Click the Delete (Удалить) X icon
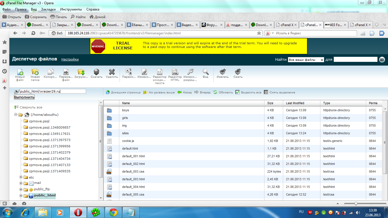 click(x=112, y=72)
